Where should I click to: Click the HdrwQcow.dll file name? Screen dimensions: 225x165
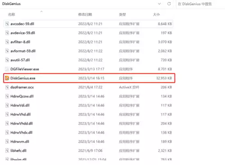coord(22,96)
